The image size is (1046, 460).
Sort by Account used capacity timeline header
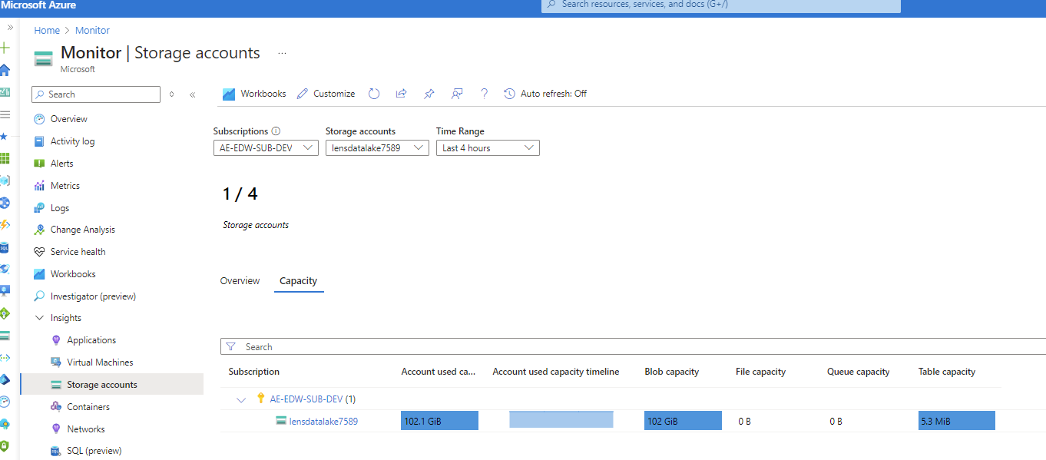pos(556,372)
